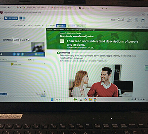
Task: Switch to the lesson notes tab beside the chat box tab
Action: [x=31, y=60]
